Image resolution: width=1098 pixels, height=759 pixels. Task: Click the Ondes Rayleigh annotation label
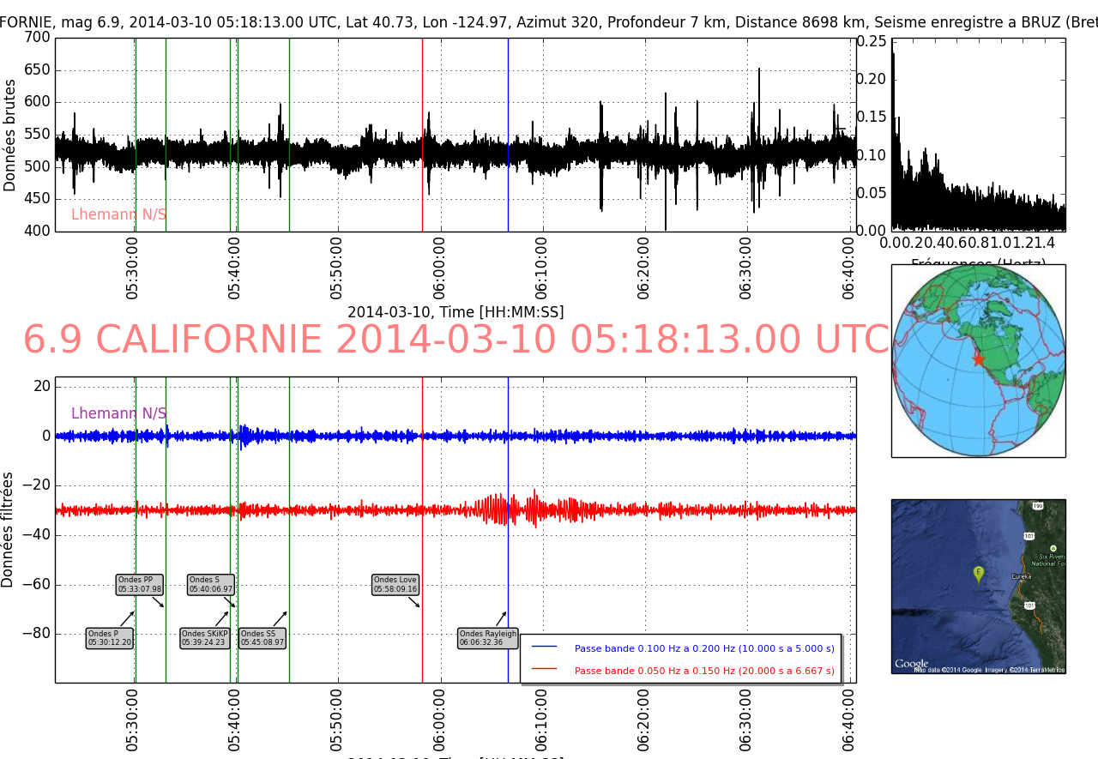[488, 638]
